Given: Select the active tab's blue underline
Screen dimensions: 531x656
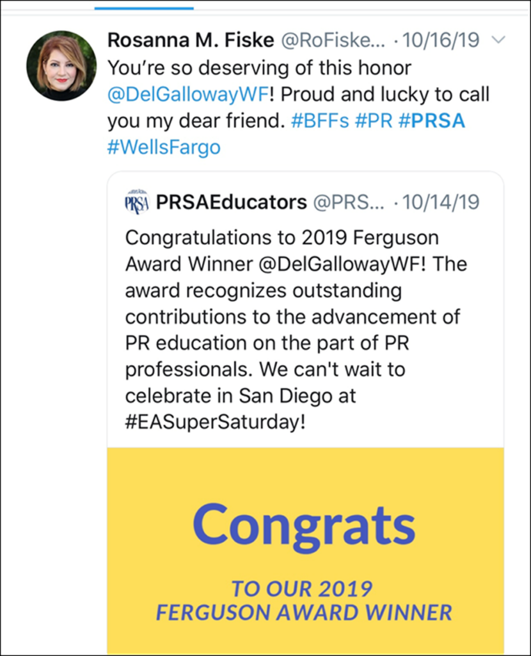Looking at the screenshot, I should coord(144,8).
